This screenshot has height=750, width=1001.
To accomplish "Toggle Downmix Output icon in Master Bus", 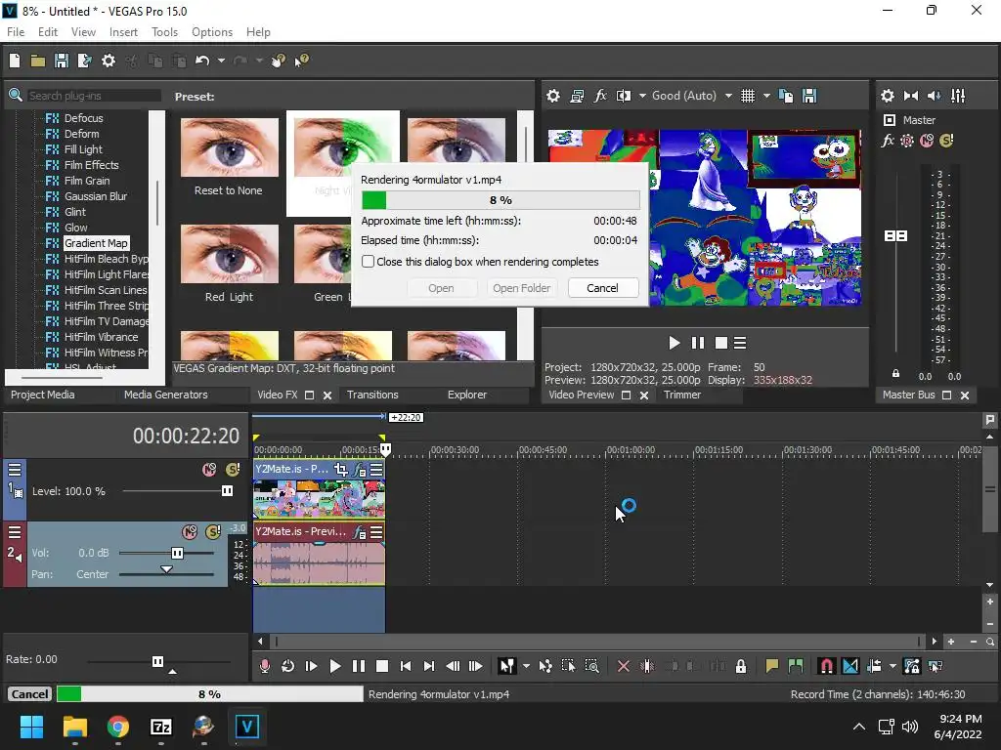I will [911, 96].
